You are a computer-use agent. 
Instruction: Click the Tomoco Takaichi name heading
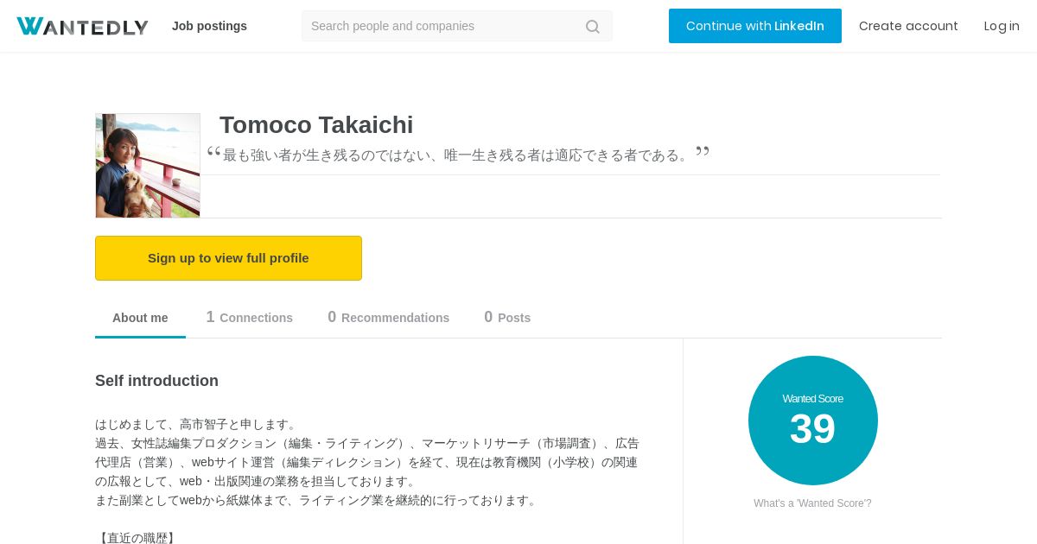pyautogui.click(x=316, y=125)
